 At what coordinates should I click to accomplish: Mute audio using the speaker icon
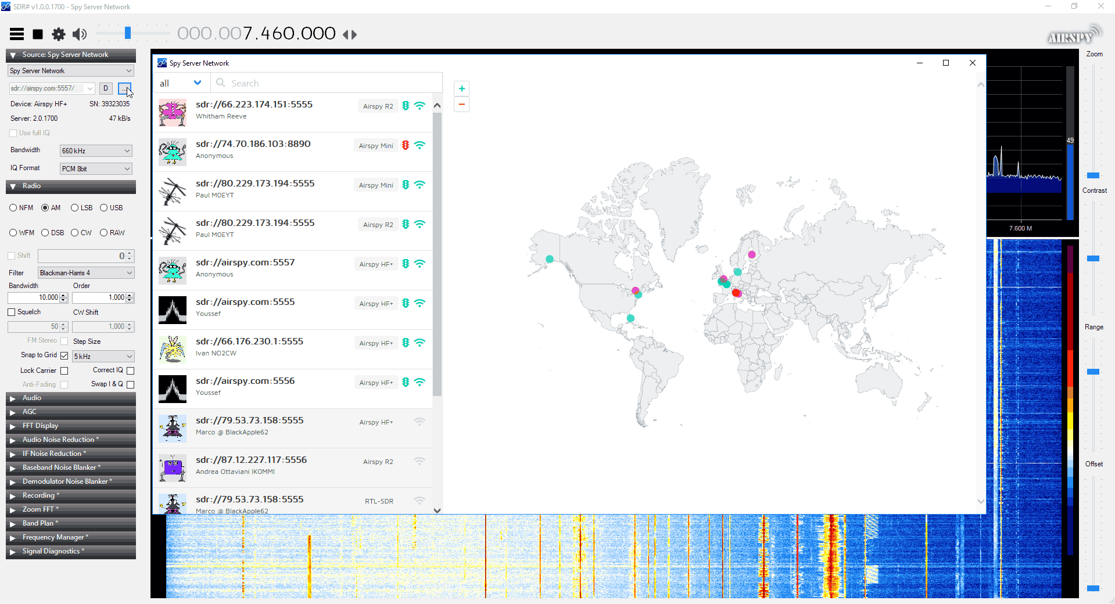coord(80,34)
